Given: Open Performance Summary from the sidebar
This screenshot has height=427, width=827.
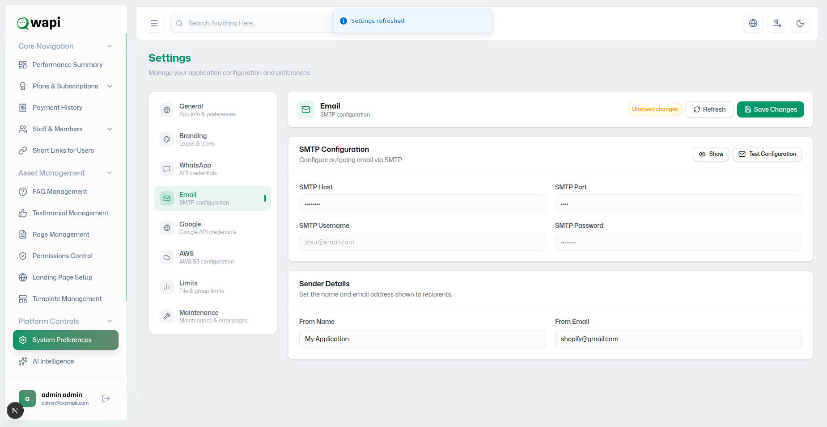Looking at the screenshot, I should pos(66,65).
